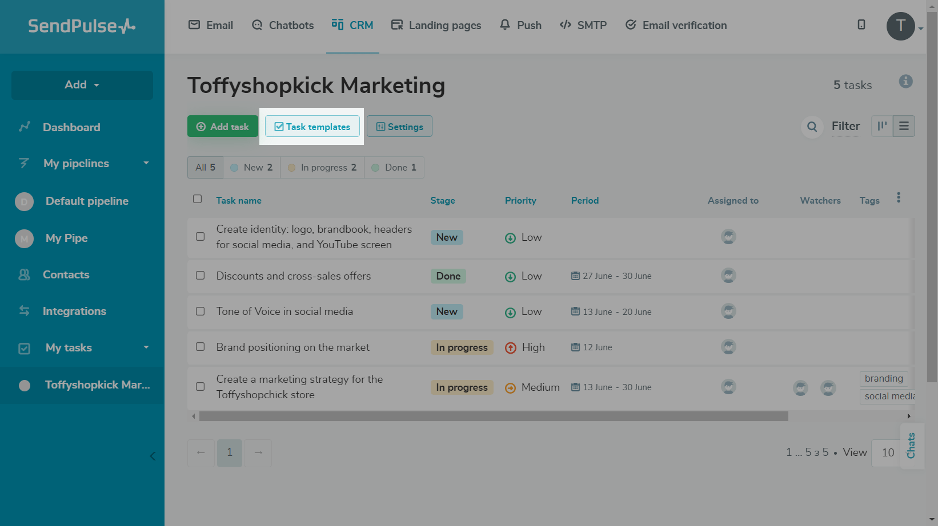Switch to list view icon
The image size is (938, 526).
[904, 126]
